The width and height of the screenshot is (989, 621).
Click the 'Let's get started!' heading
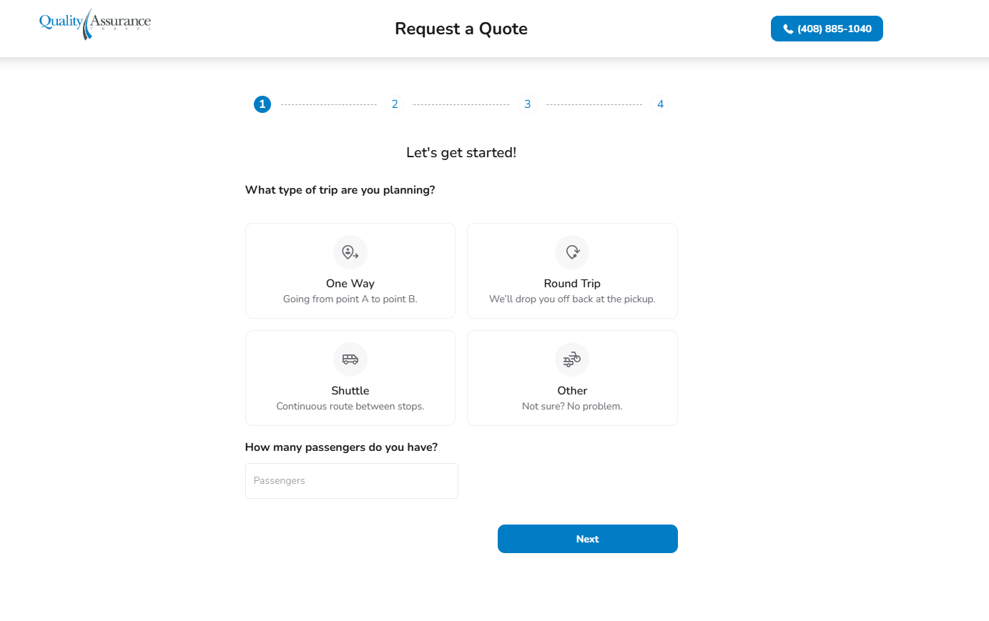(461, 152)
